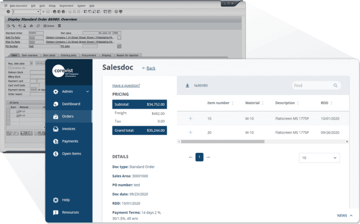
Task: Switch to Reason for rejection tab
Action: tap(128, 55)
